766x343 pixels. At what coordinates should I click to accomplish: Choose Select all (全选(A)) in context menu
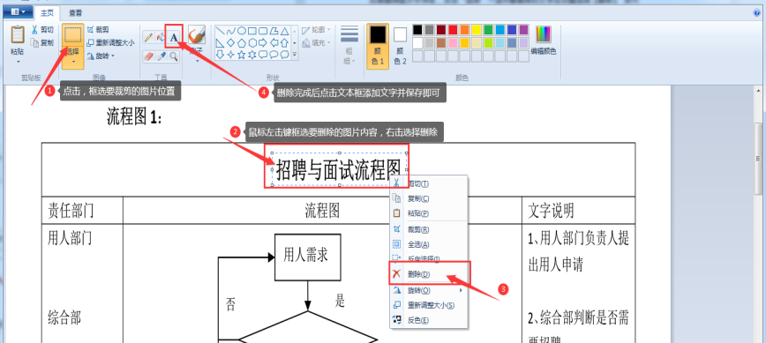428,244
